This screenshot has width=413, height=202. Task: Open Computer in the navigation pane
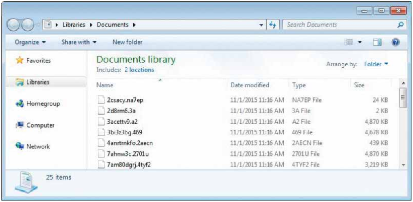click(x=40, y=125)
